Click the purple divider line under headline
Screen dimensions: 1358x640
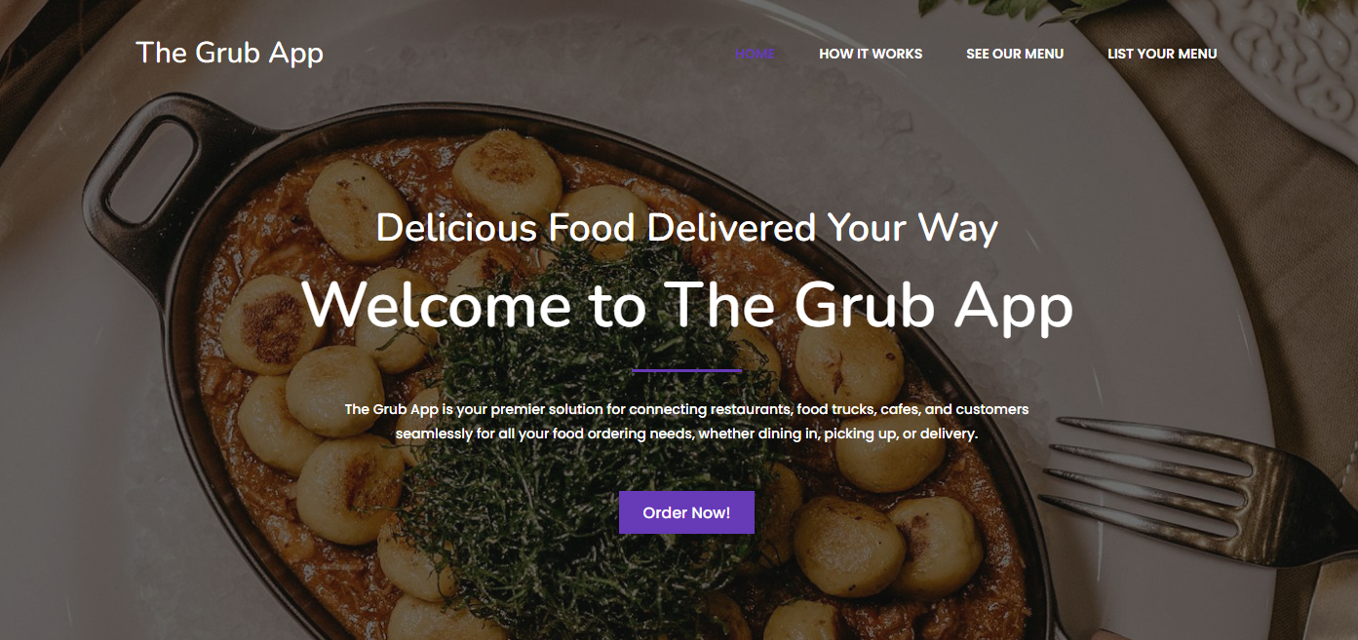(x=686, y=371)
